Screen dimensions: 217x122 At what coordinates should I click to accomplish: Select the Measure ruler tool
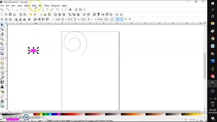point(2,44)
